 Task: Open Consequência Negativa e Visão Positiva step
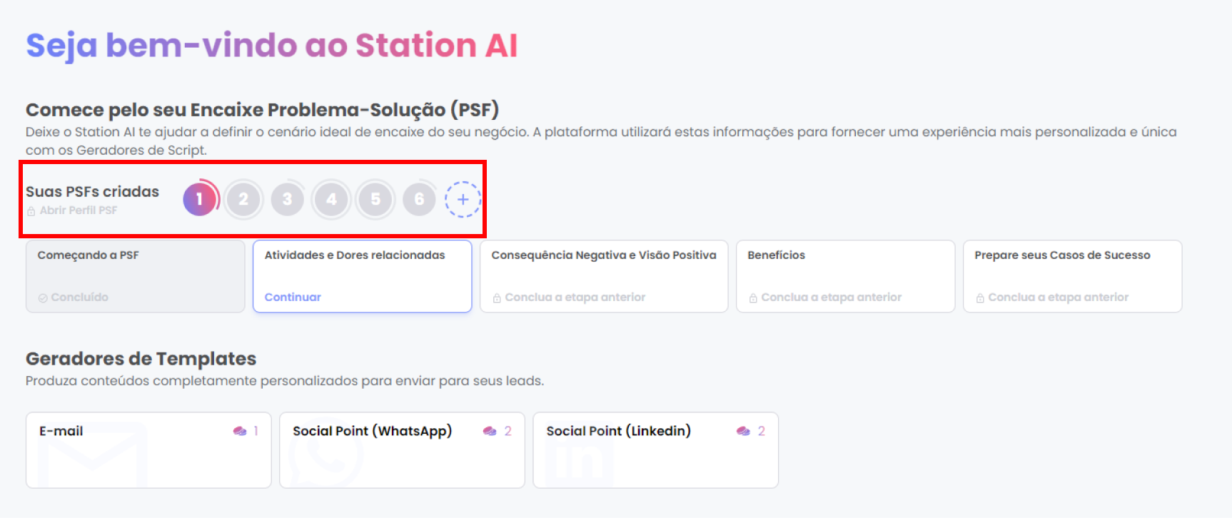tap(604, 276)
